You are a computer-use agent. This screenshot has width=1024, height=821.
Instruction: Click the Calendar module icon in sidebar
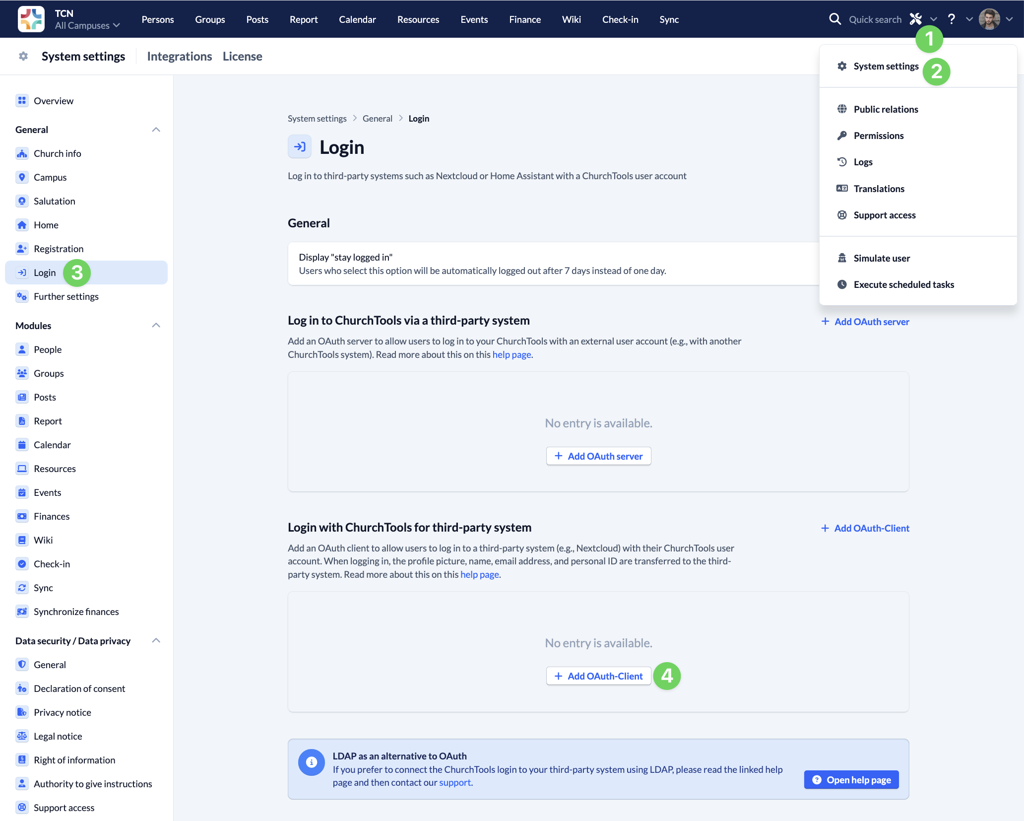[x=22, y=445]
